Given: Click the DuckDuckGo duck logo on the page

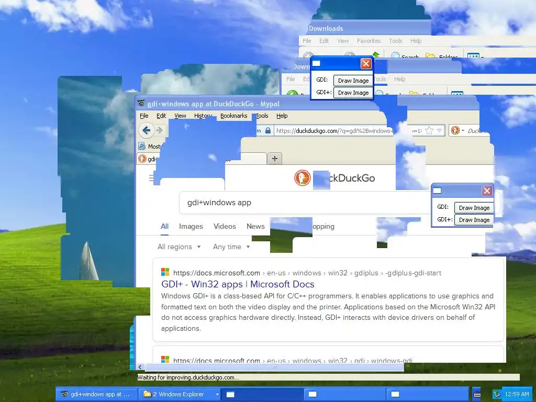Looking at the screenshot, I should (x=303, y=178).
